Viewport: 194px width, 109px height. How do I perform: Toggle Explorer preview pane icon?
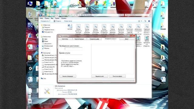[x=145, y=21]
